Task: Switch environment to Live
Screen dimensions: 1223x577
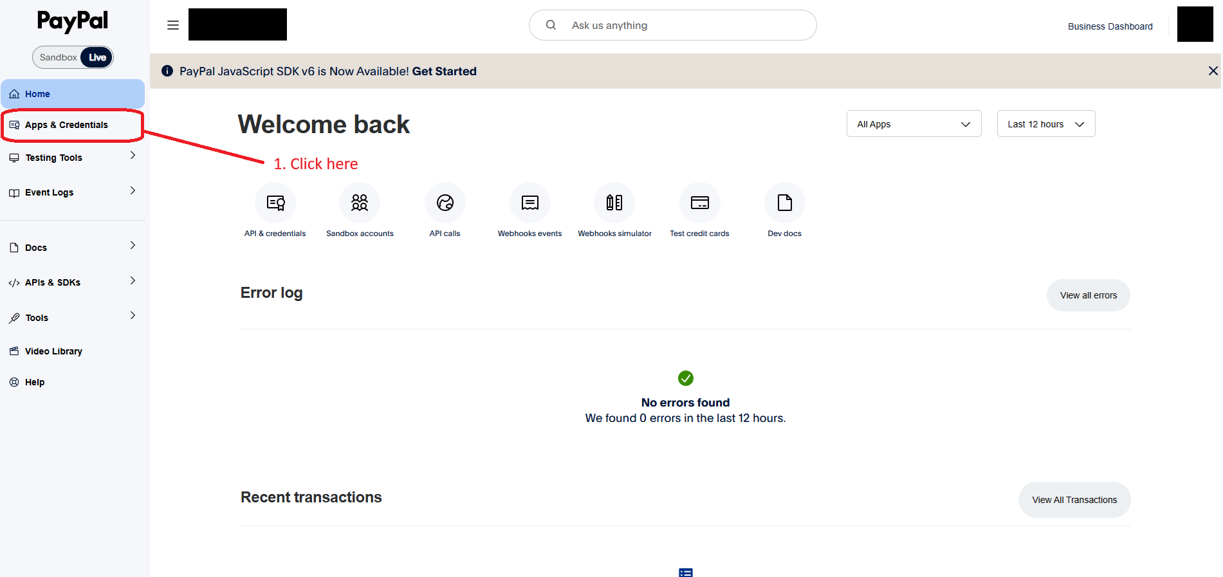Action: (x=97, y=57)
